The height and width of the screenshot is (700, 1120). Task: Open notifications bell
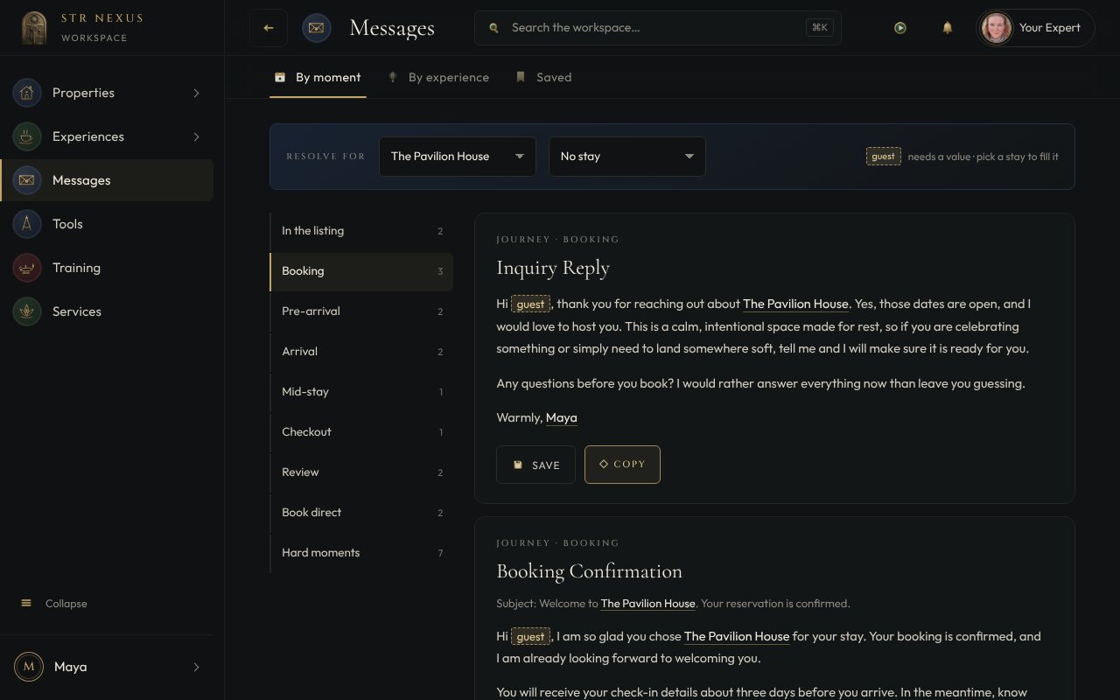pos(947,28)
